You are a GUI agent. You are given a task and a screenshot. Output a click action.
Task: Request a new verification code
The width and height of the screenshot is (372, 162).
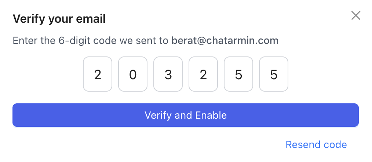(x=316, y=144)
